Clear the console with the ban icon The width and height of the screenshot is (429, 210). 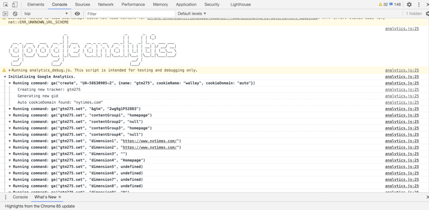point(15,14)
